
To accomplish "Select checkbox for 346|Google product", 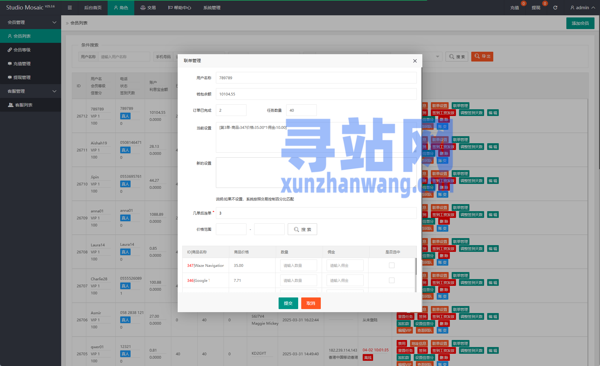I will tap(392, 280).
